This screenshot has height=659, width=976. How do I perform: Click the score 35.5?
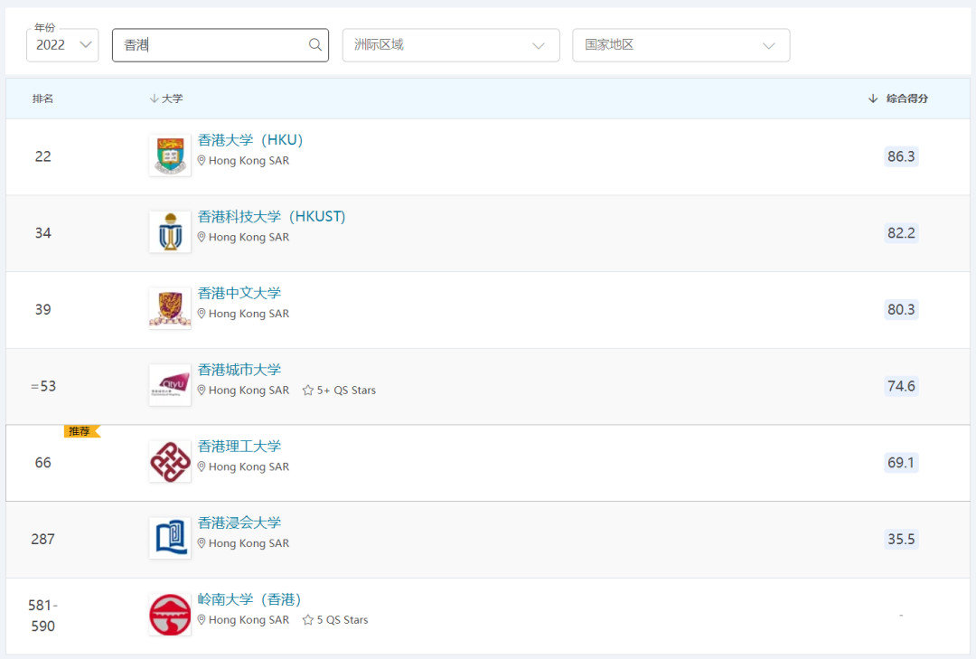[901, 540]
